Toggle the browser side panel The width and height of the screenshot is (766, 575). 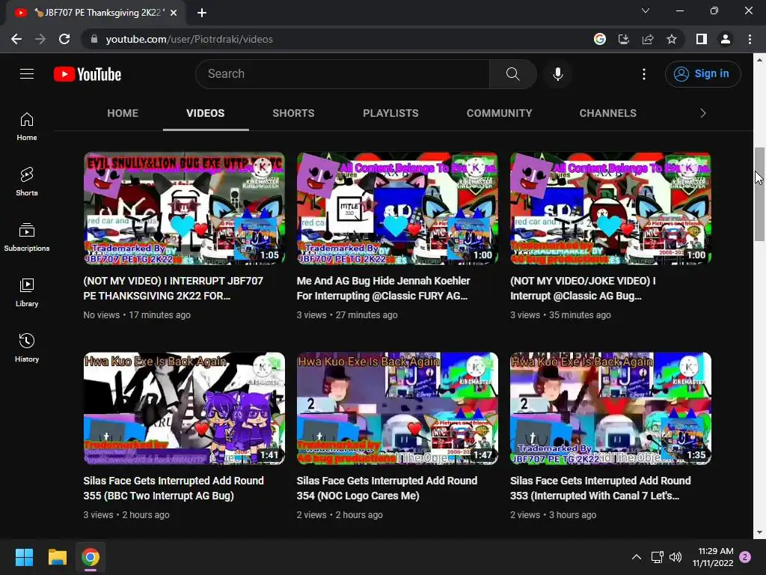[702, 39]
